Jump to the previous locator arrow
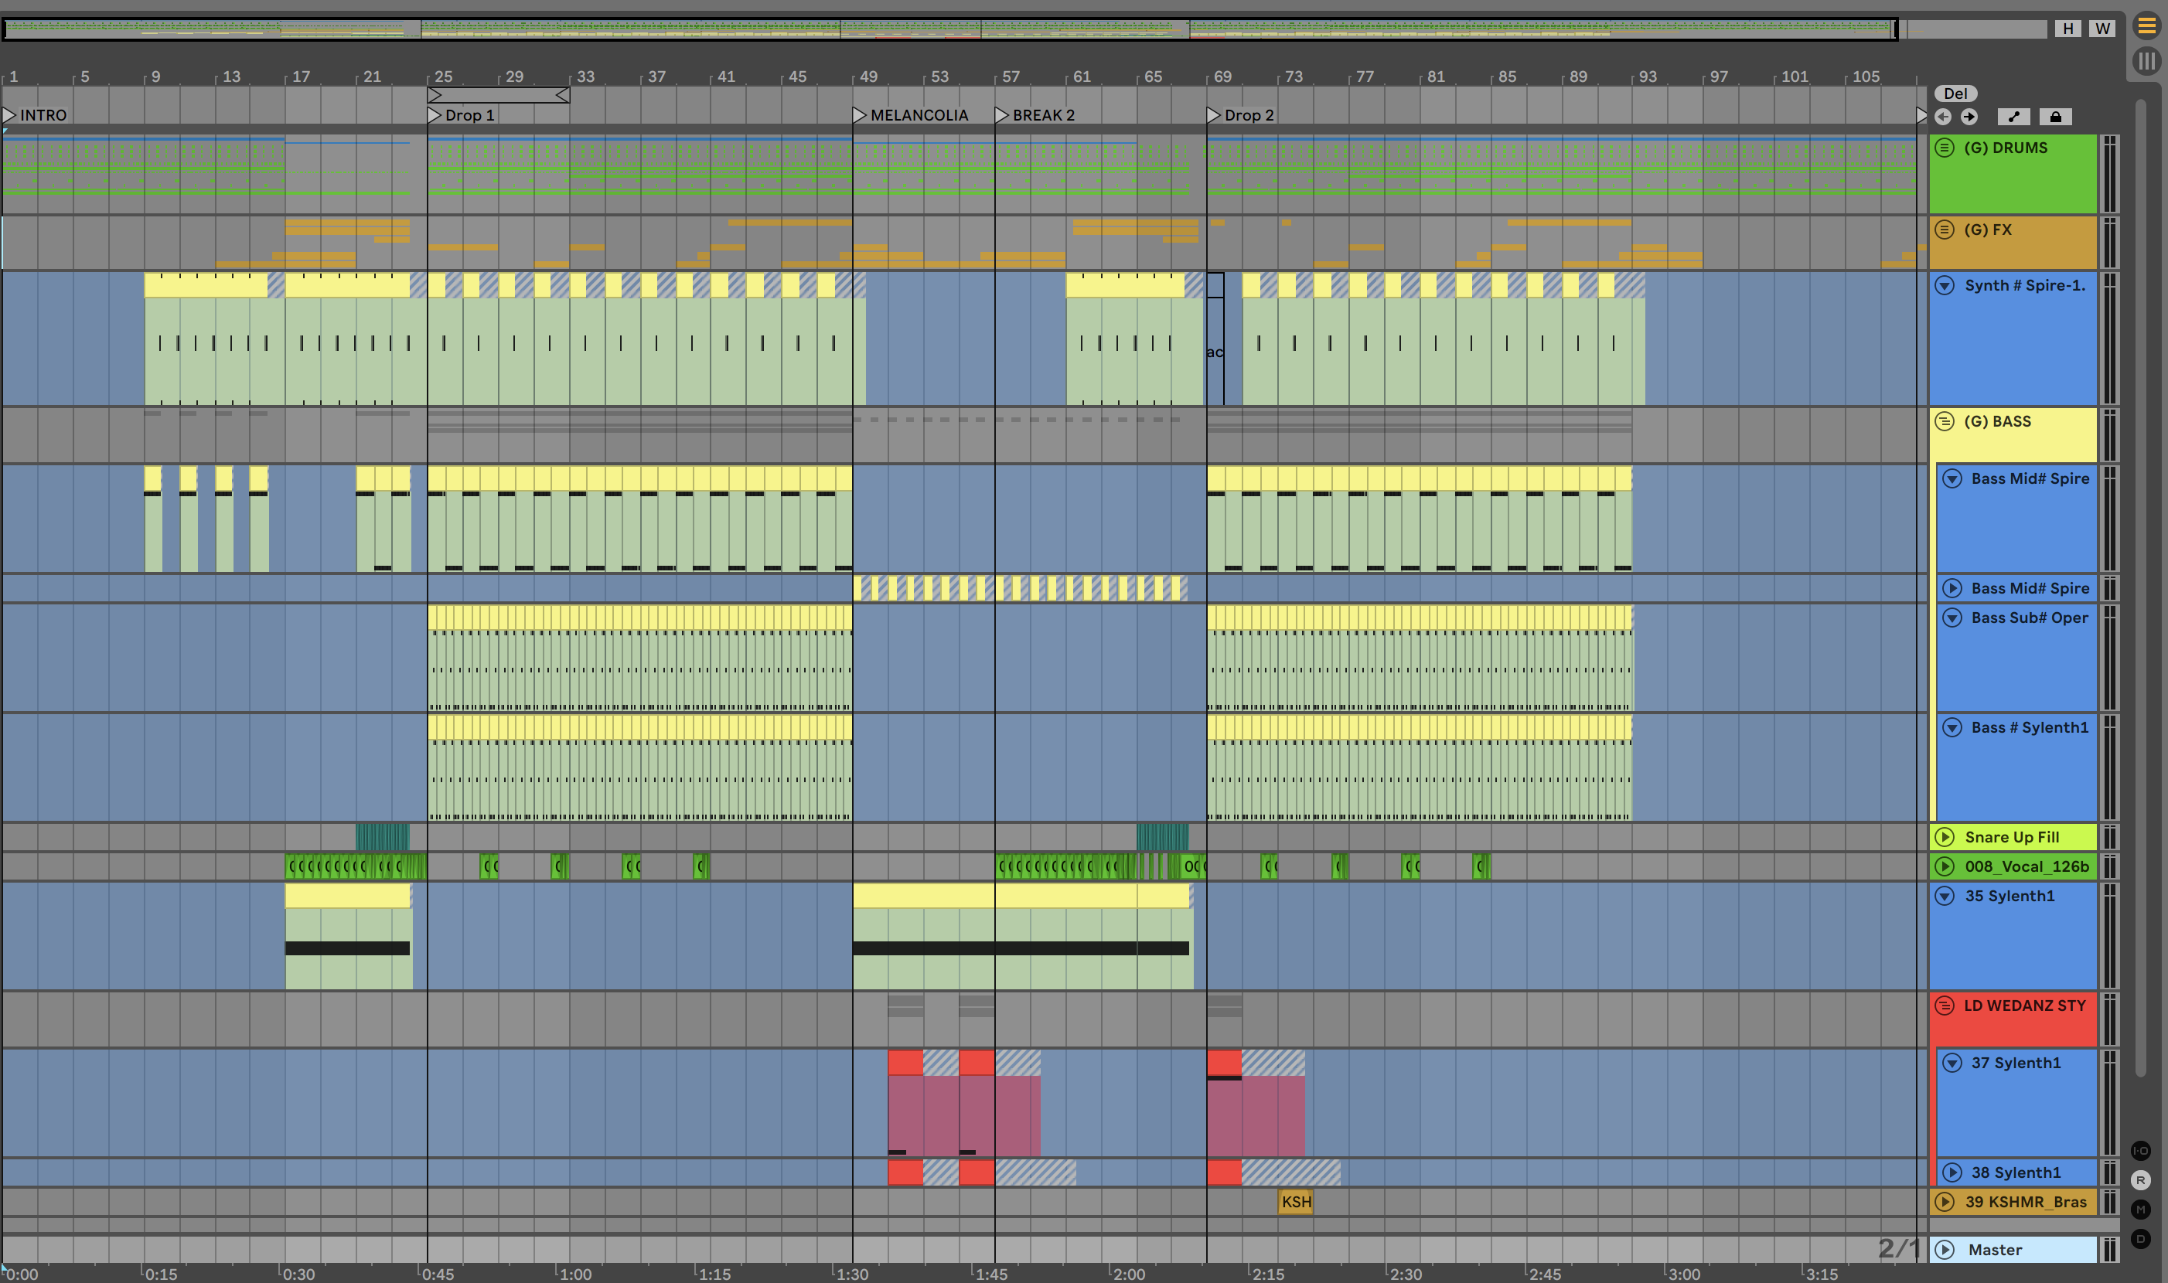 point(1943,117)
